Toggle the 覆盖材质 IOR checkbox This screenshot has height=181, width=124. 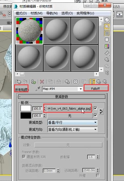24,157
